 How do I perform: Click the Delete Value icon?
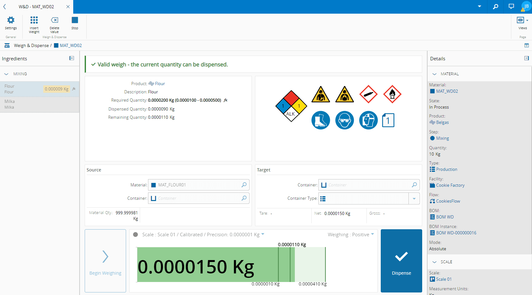(x=54, y=20)
